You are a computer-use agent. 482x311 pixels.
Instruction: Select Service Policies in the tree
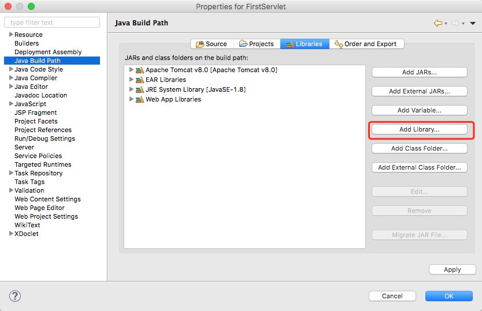point(38,156)
